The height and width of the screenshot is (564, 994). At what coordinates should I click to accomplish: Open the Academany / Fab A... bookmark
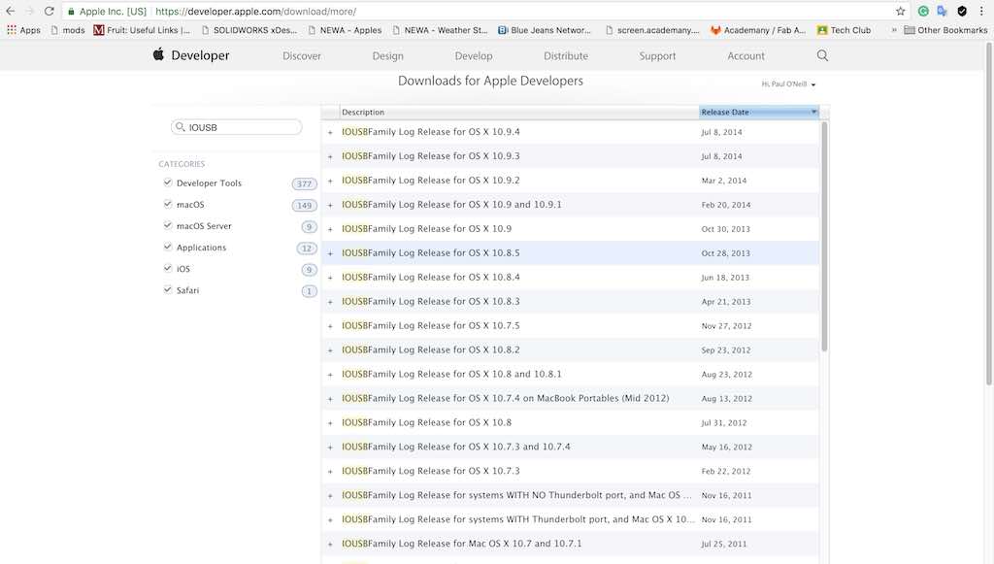pos(758,30)
